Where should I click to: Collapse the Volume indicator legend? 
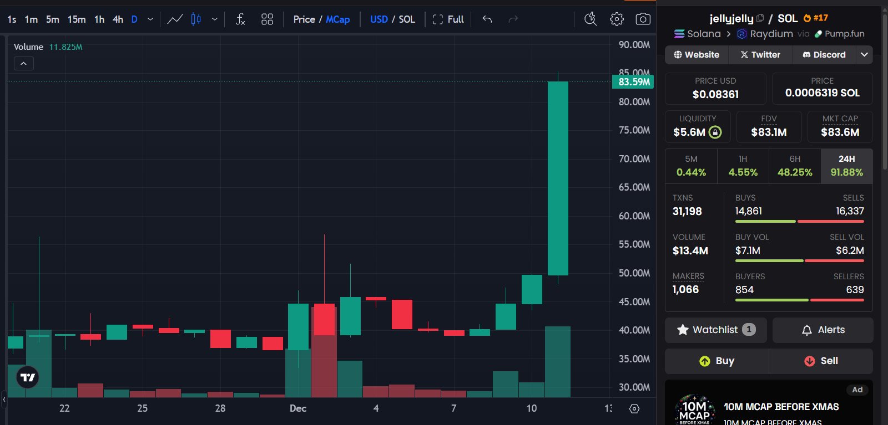coord(23,64)
